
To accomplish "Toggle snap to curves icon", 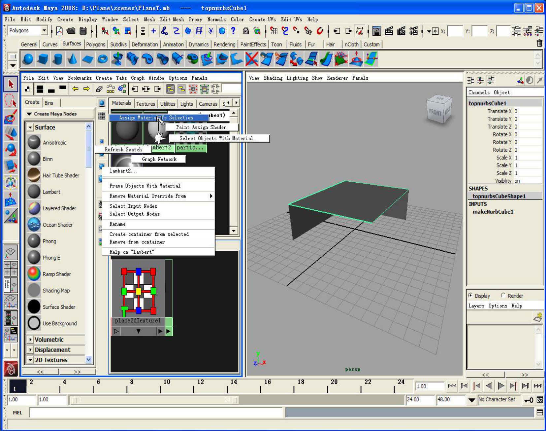I will [x=285, y=31].
